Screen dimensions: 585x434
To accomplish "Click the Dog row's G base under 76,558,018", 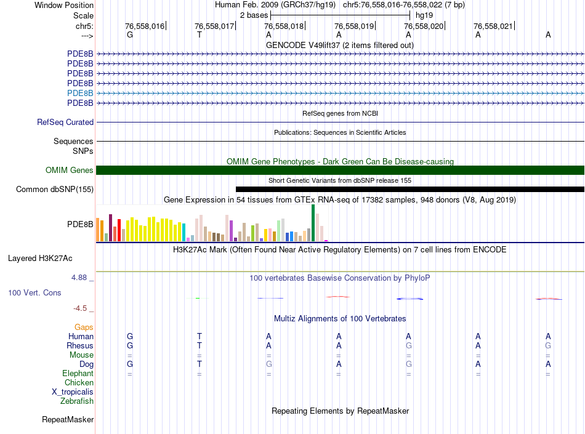I will (x=269, y=364).
